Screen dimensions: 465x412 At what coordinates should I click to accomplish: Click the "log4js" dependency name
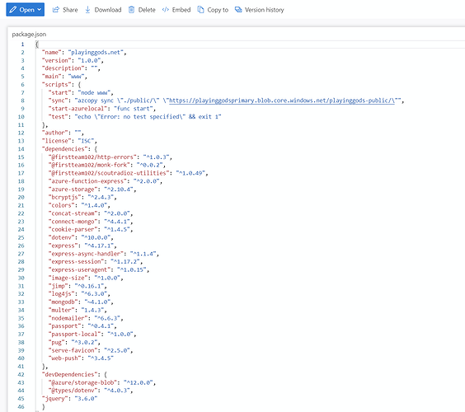coord(61,294)
